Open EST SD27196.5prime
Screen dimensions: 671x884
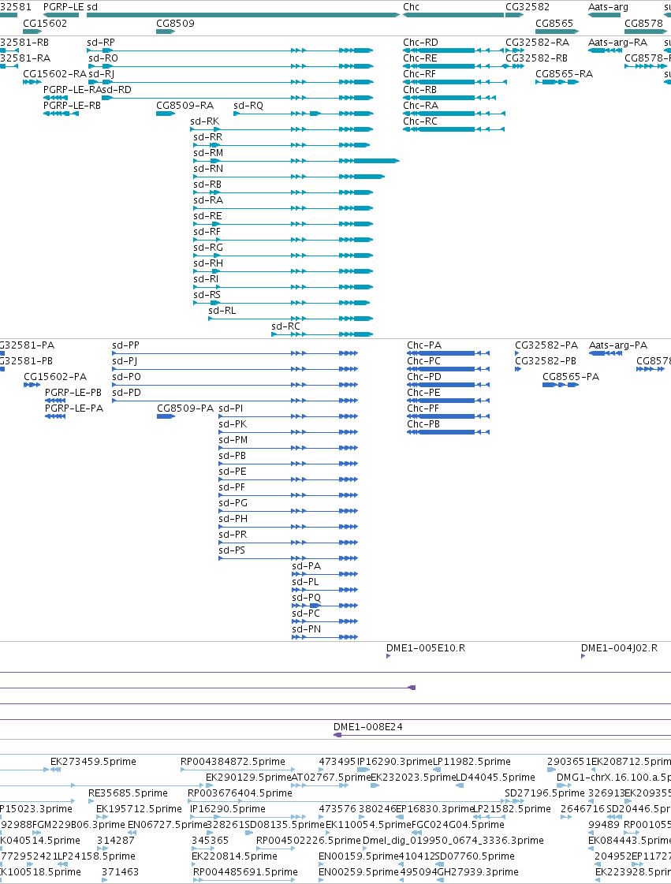pos(545,793)
